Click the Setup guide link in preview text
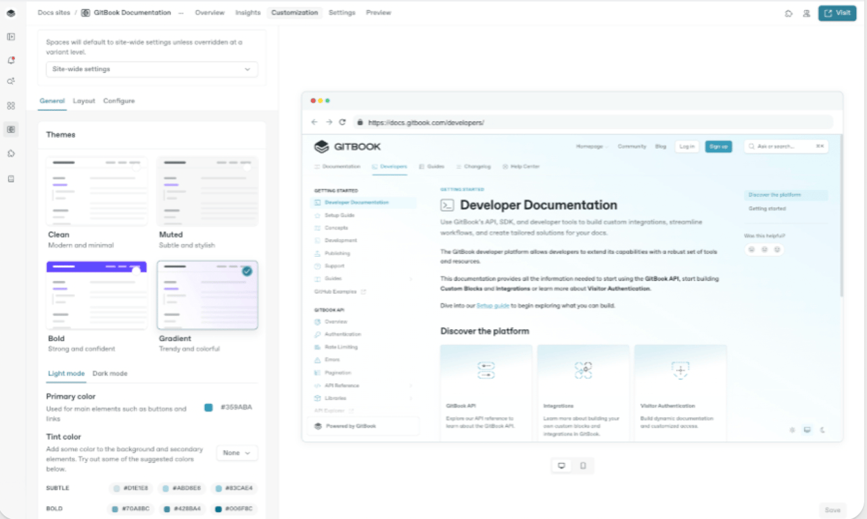867x519 pixels. tap(493, 306)
